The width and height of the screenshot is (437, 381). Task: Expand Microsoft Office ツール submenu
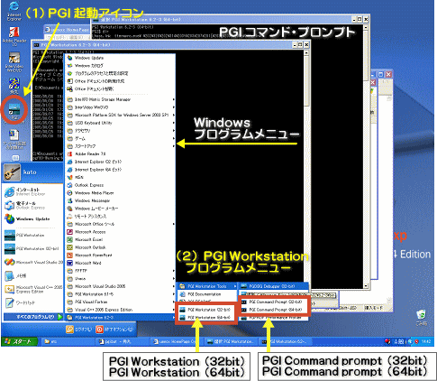[120, 224]
